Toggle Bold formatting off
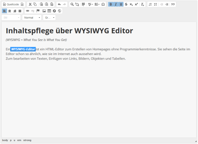The height and width of the screenshot is (144, 198). (111, 4)
